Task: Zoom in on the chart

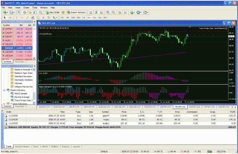Action: [108, 13]
